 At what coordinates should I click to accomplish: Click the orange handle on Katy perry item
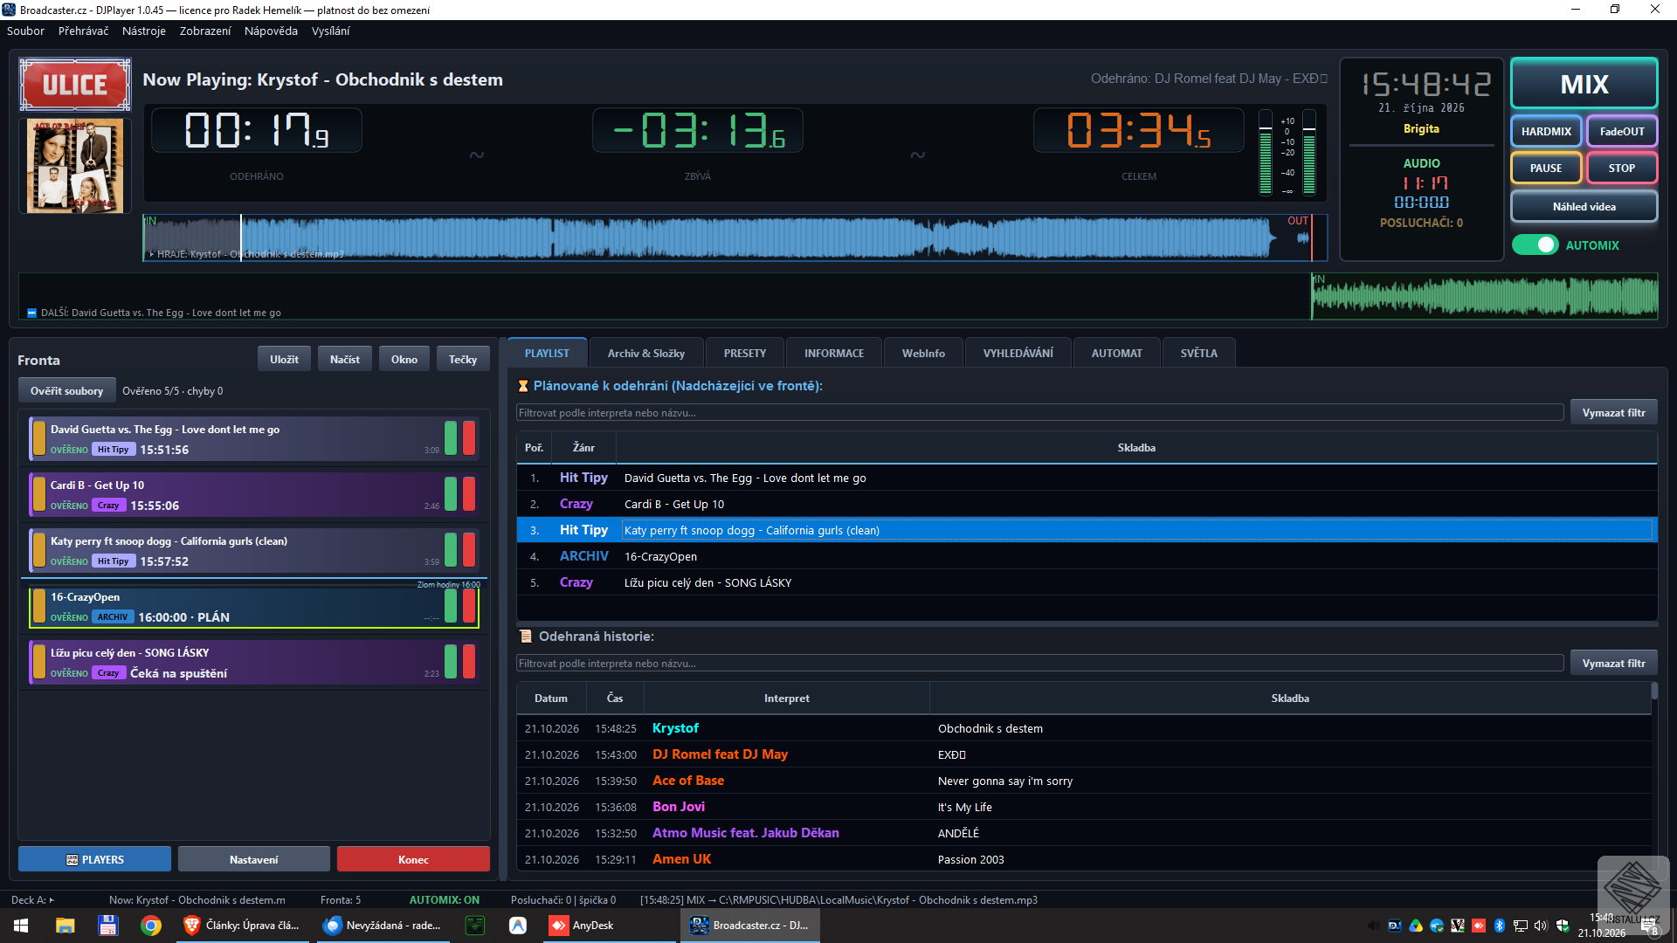[x=38, y=550]
